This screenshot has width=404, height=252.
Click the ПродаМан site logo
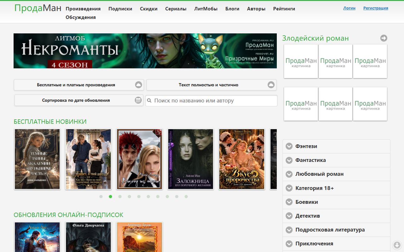pyautogui.click(x=38, y=8)
